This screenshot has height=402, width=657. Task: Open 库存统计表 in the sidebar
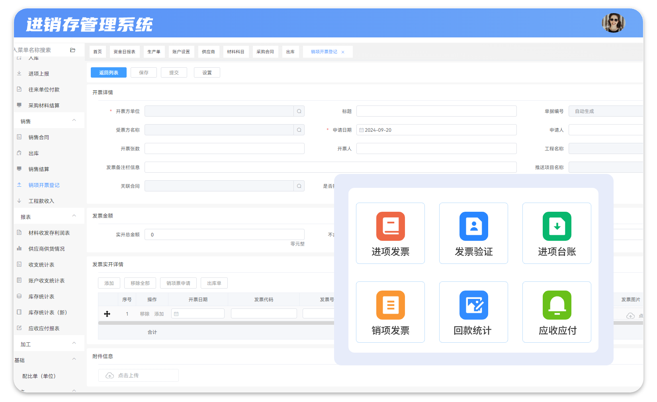click(x=41, y=297)
